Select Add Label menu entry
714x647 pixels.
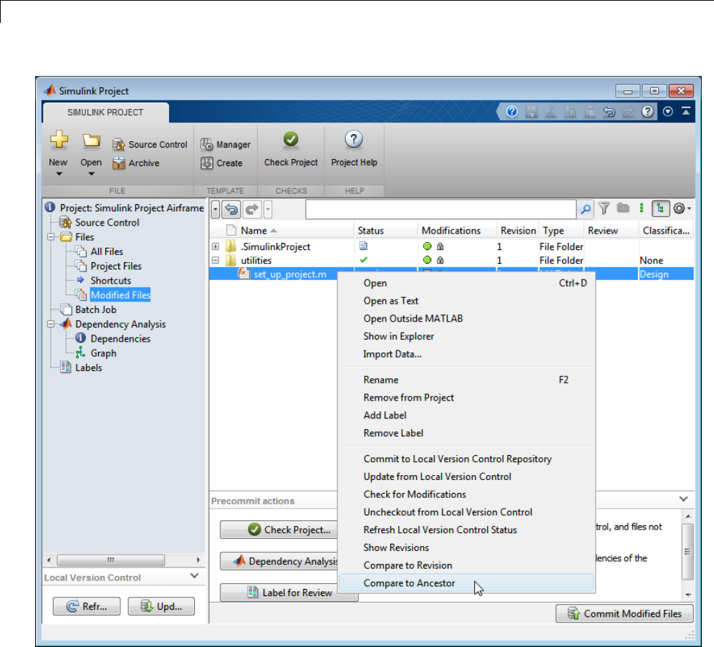click(466, 415)
